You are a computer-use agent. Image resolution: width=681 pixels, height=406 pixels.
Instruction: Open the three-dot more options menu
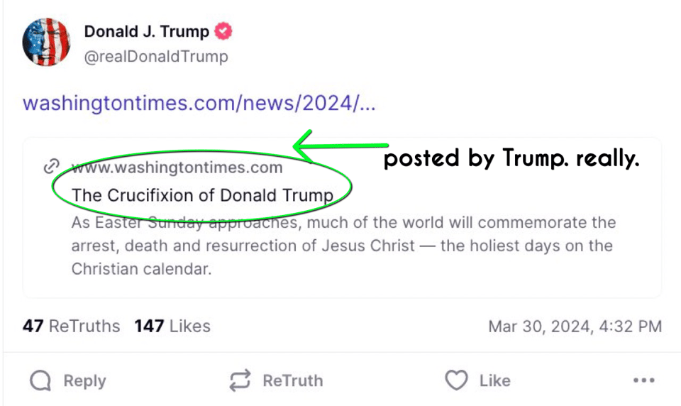tap(643, 381)
